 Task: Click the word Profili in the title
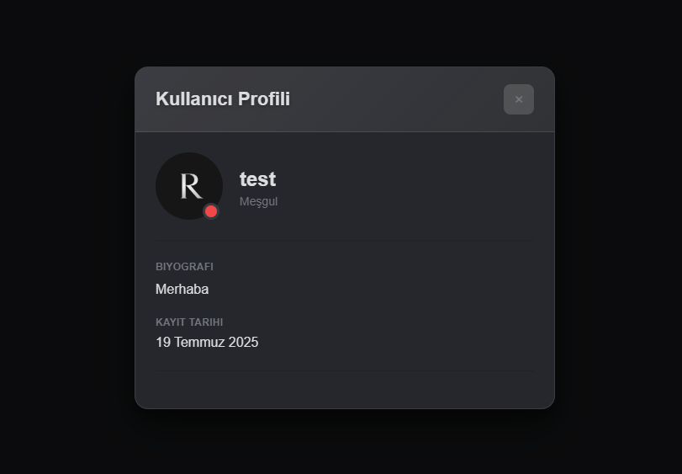[264, 99]
